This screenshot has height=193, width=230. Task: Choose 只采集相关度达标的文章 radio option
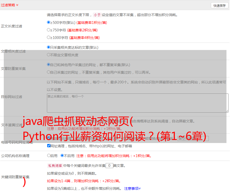[48, 47]
